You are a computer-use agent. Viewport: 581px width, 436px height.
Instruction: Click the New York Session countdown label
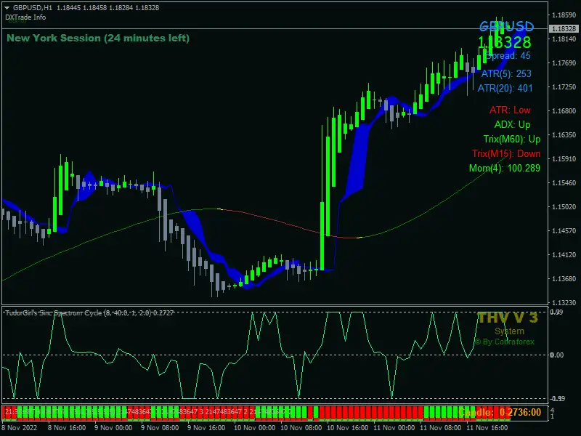[x=98, y=38]
